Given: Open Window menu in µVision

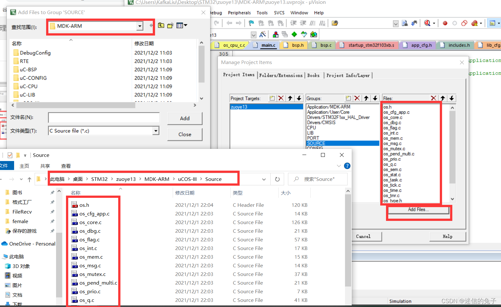Looking at the screenshot, I should [x=299, y=13].
